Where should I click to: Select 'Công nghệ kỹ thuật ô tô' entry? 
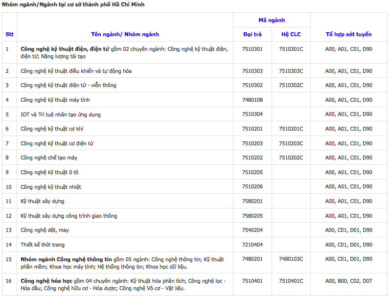tap(49, 172)
